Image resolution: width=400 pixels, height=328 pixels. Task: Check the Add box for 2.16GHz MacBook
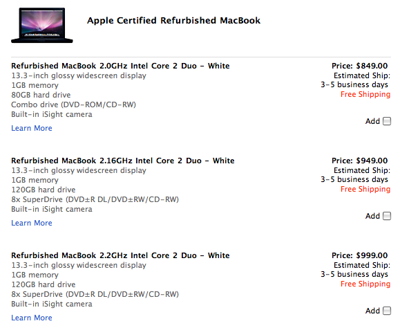click(x=387, y=216)
